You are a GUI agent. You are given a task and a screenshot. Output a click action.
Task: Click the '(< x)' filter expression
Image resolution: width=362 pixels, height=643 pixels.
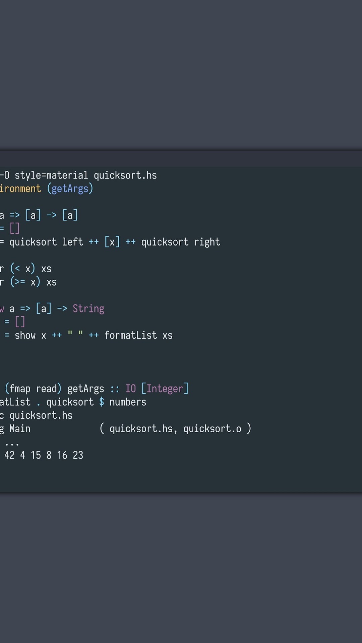[22, 269]
